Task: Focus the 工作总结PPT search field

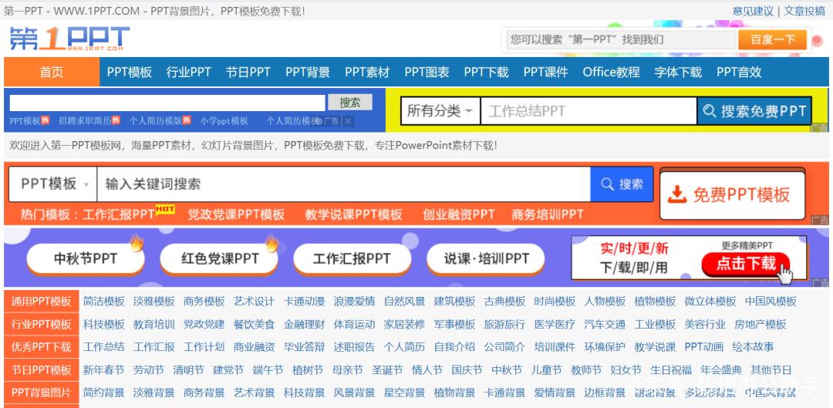Action: pos(588,111)
